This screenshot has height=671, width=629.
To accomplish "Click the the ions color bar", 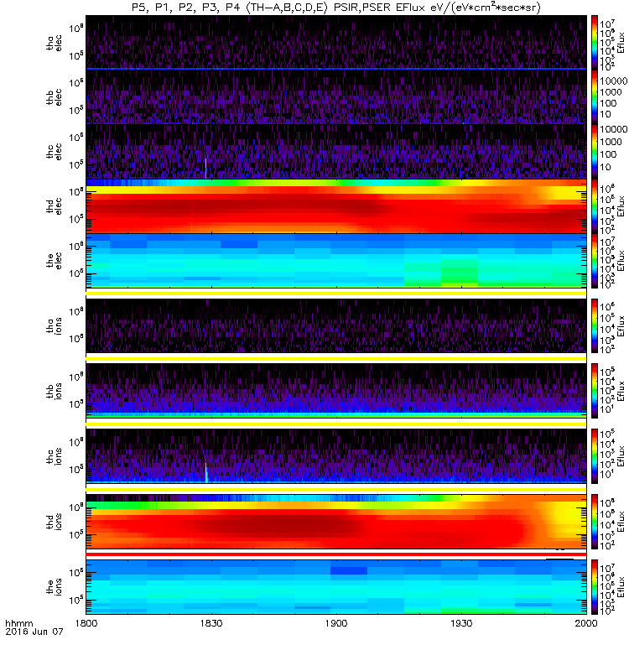I will (595, 587).
